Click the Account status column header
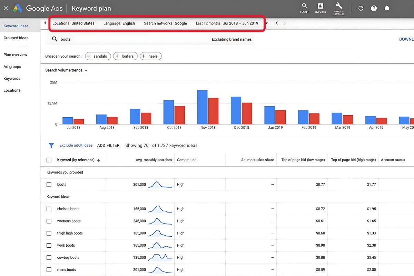This screenshot has height=276, width=414. (393, 160)
